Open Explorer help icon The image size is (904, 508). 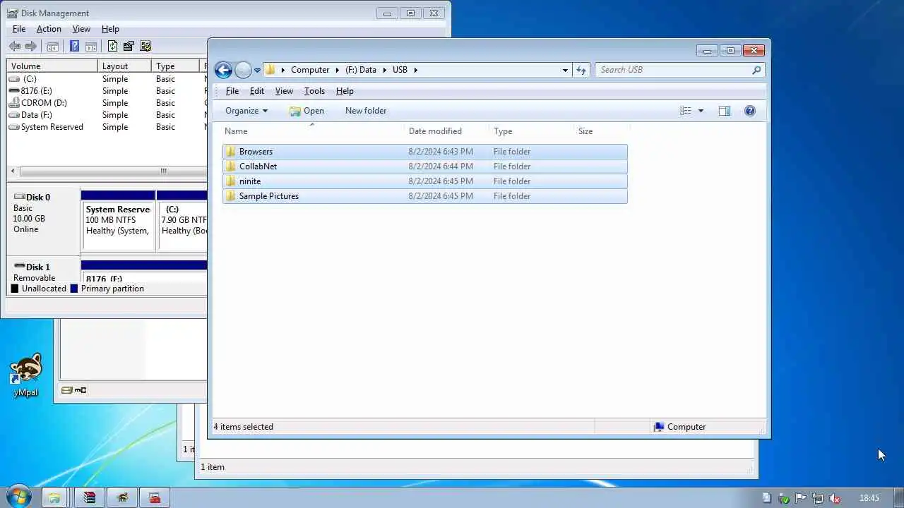point(750,111)
